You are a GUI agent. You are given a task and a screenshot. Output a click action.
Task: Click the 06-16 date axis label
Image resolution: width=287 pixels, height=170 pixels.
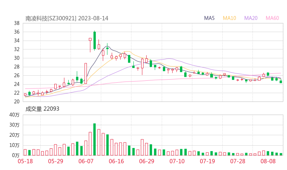coord(116,161)
